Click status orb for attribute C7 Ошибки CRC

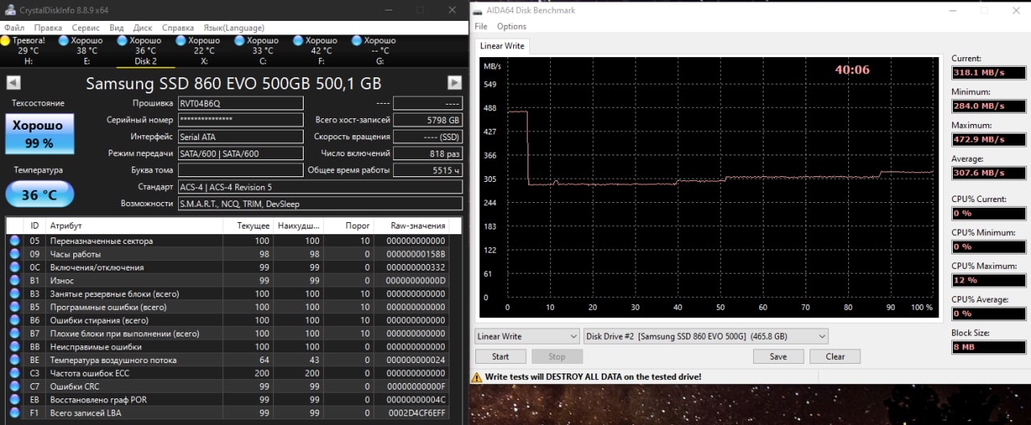tap(14, 386)
